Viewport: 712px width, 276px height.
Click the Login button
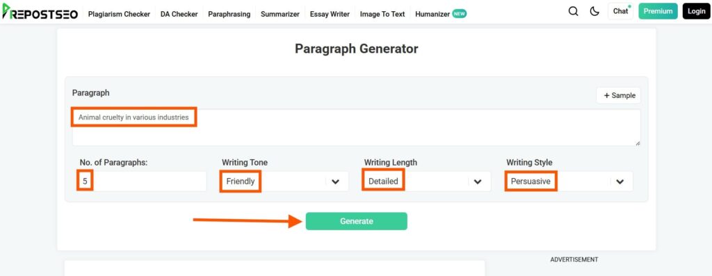[x=696, y=11]
